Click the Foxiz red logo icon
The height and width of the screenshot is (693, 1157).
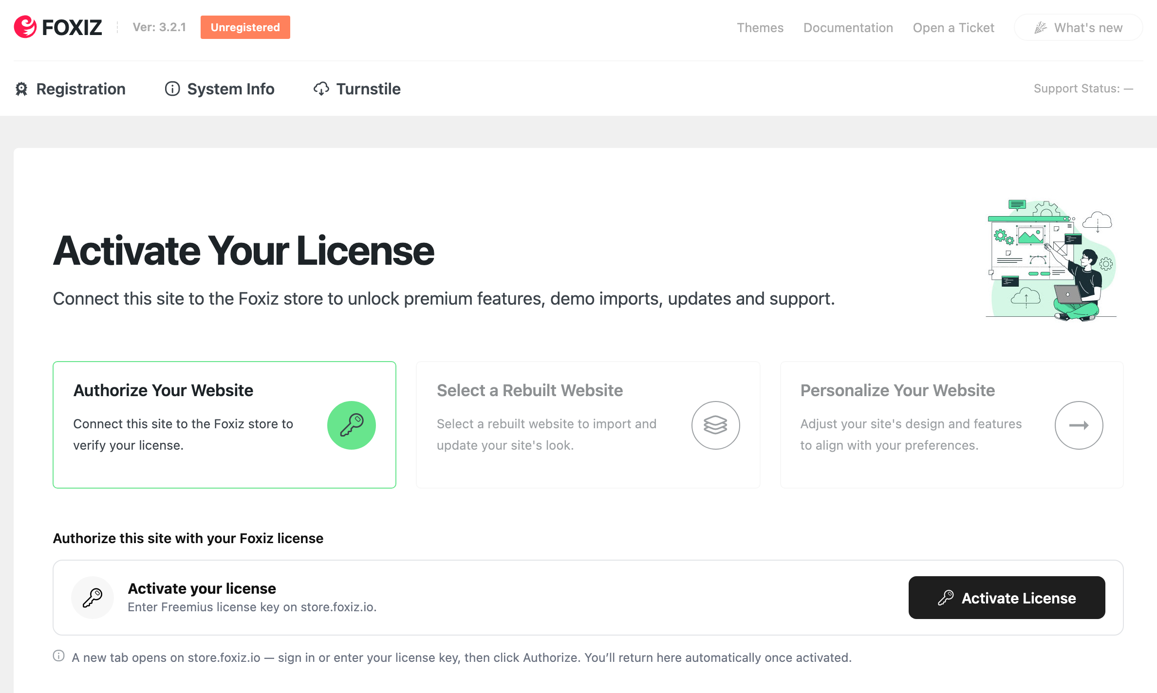(x=25, y=27)
